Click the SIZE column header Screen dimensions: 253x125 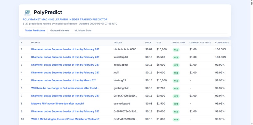159,43
